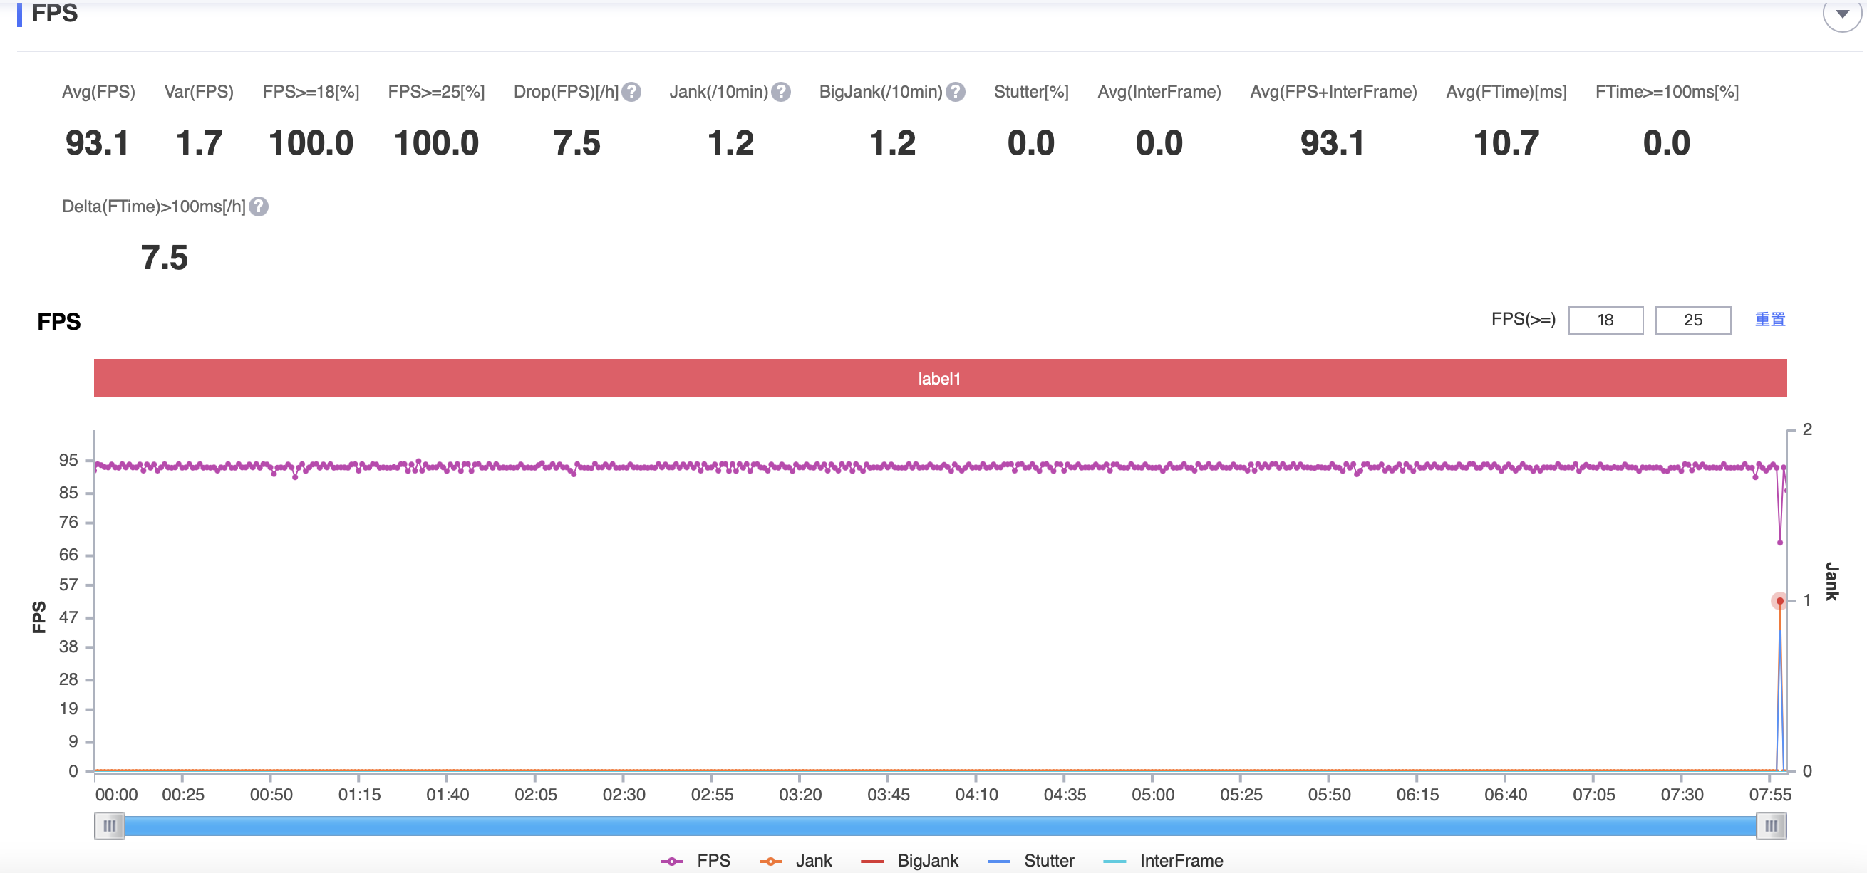This screenshot has height=873, width=1867.
Task: Toggle InterFrame series in legend
Action: (1162, 861)
